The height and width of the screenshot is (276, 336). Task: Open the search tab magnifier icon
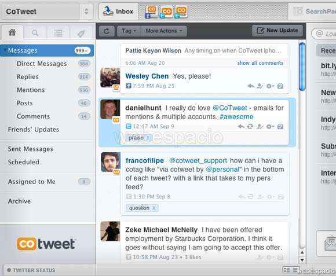(35, 33)
